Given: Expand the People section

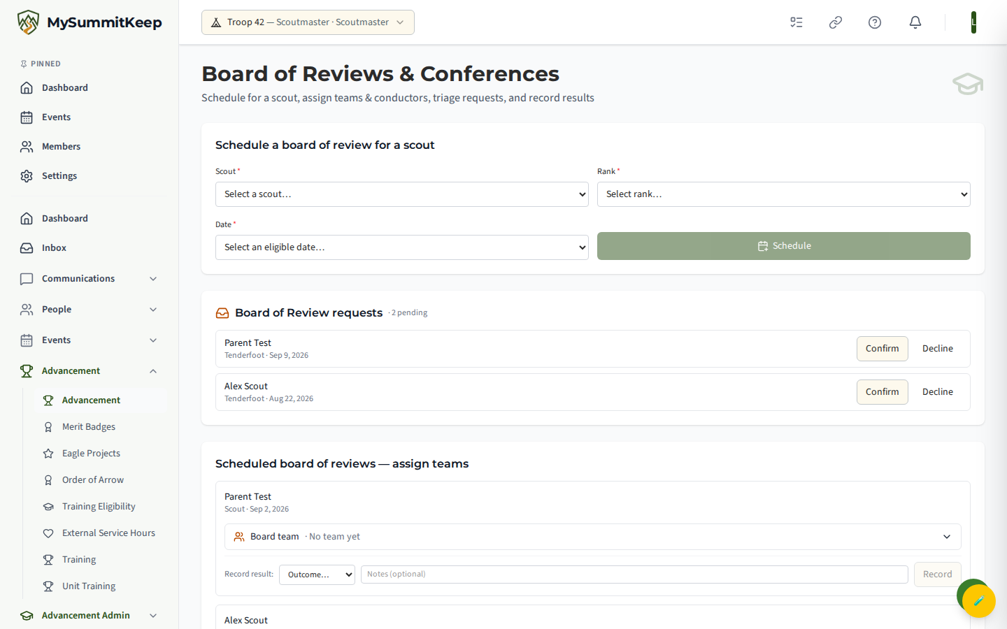Looking at the screenshot, I should tap(90, 310).
